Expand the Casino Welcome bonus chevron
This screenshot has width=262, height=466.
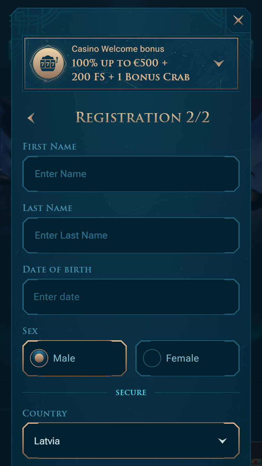coord(219,63)
